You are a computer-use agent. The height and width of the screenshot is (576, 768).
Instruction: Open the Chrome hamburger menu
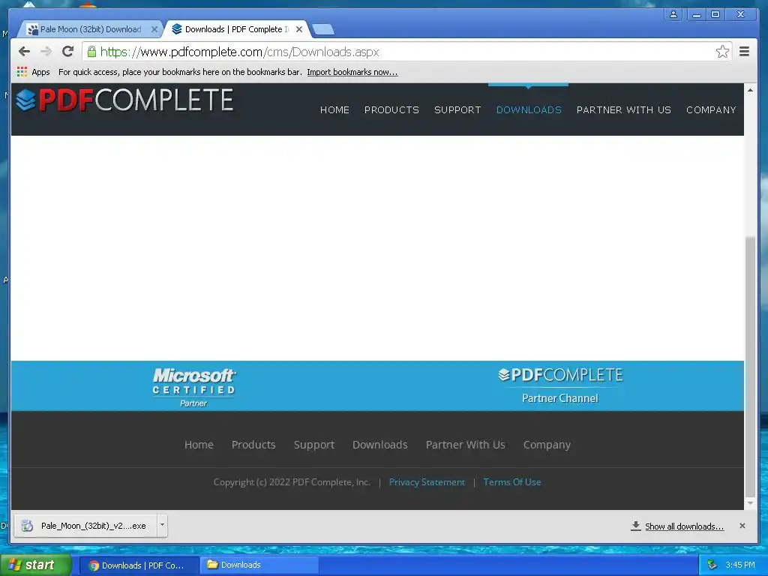(744, 52)
